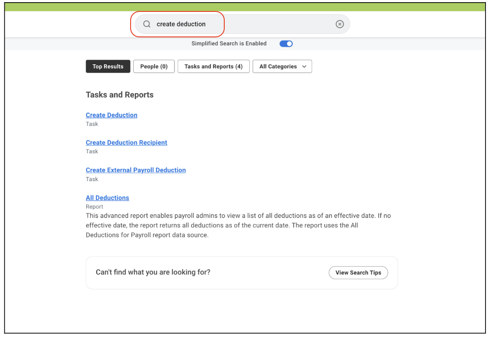The image size is (489, 337).
Task: Open the Create Deduction Recipient link
Action: tap(126, 142)
